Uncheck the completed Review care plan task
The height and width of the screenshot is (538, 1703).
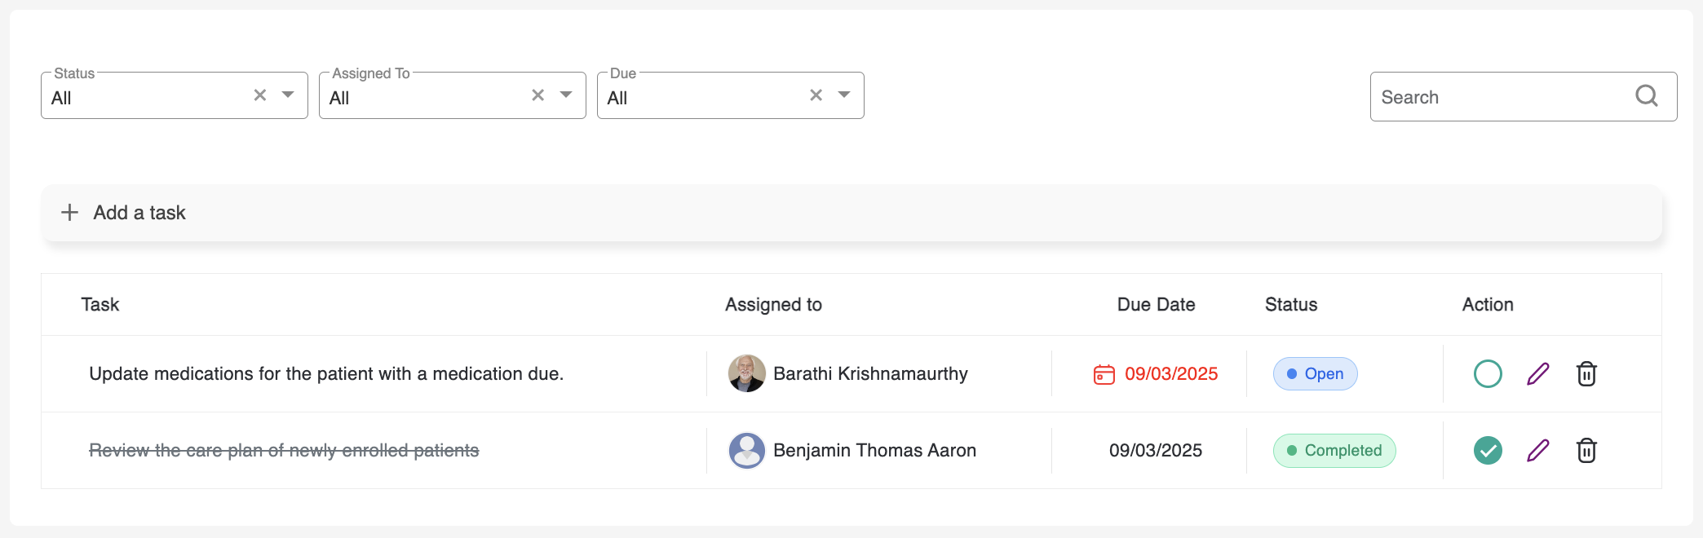[1488, 451]
